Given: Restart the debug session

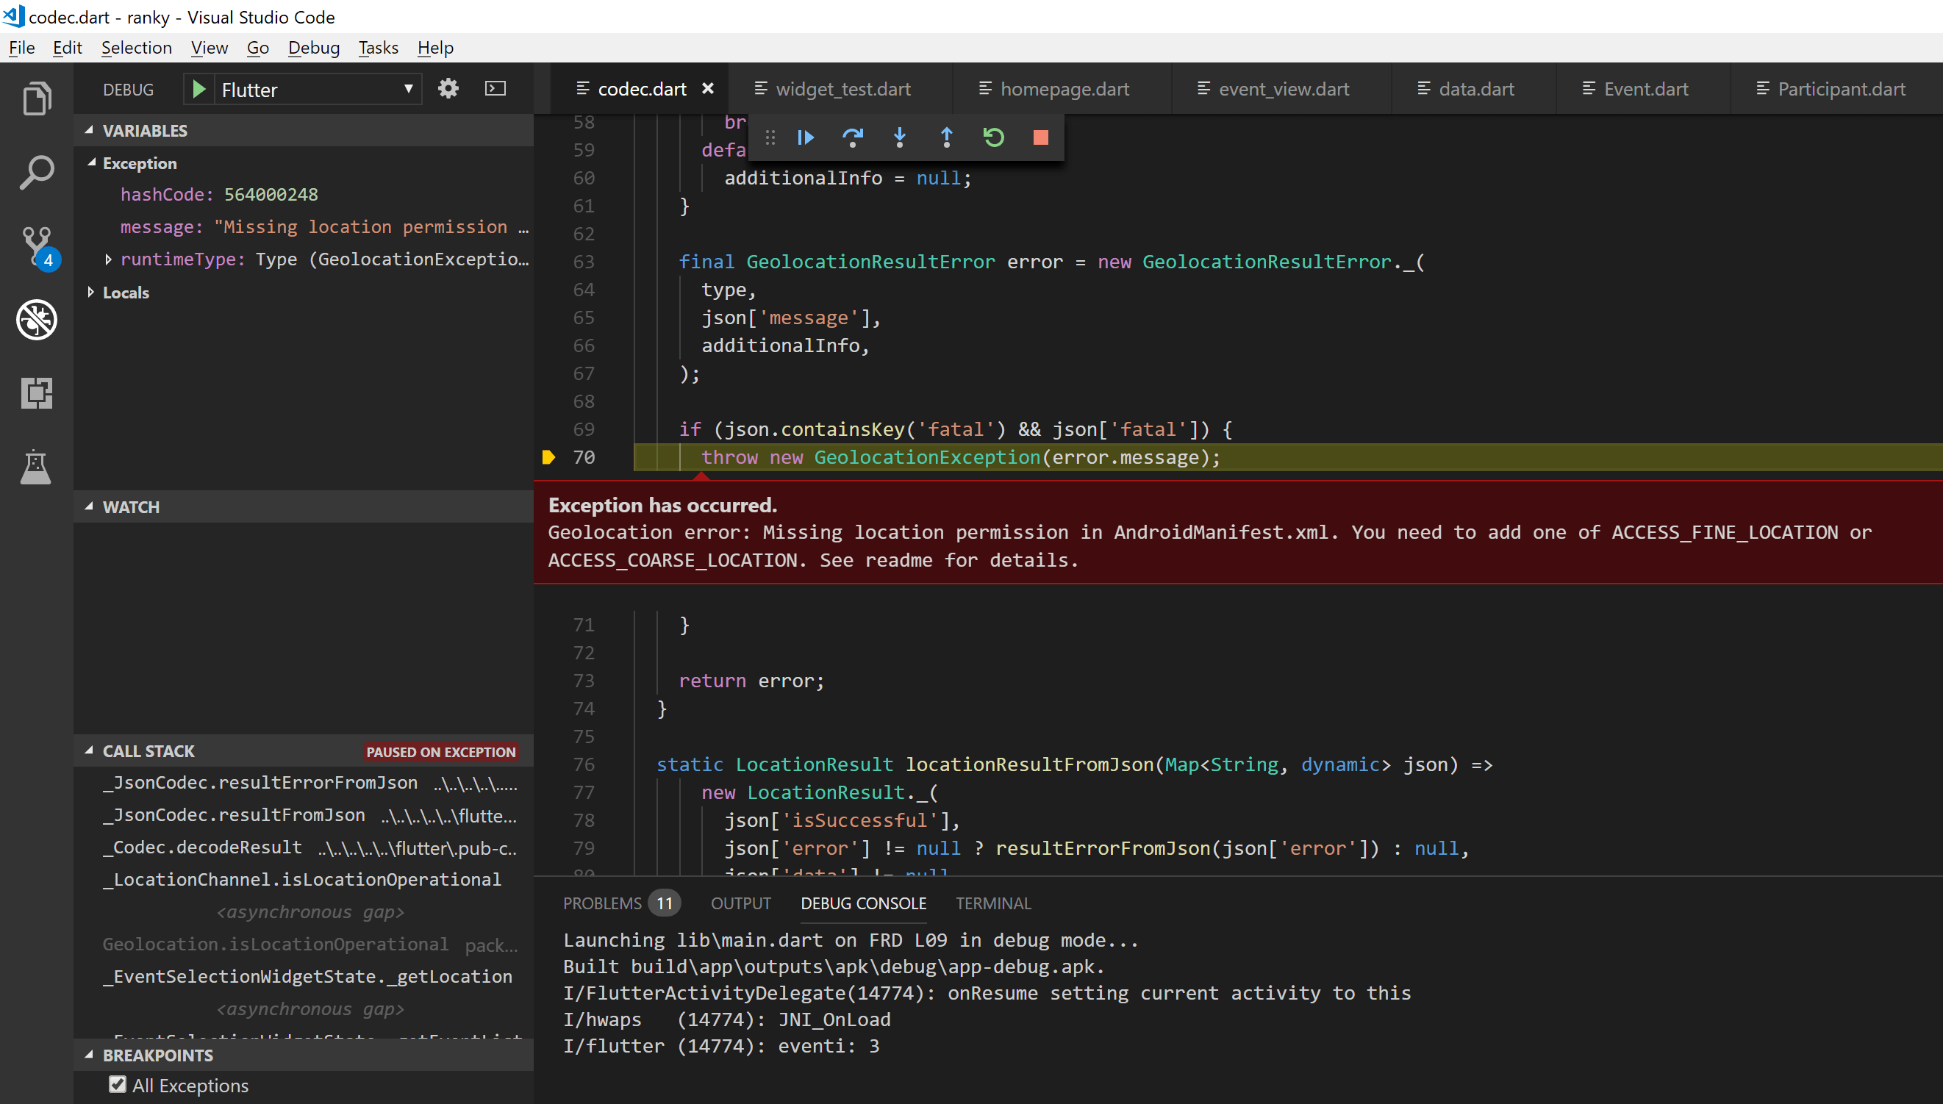Looking at the screenshot, I should click(993, 137).
